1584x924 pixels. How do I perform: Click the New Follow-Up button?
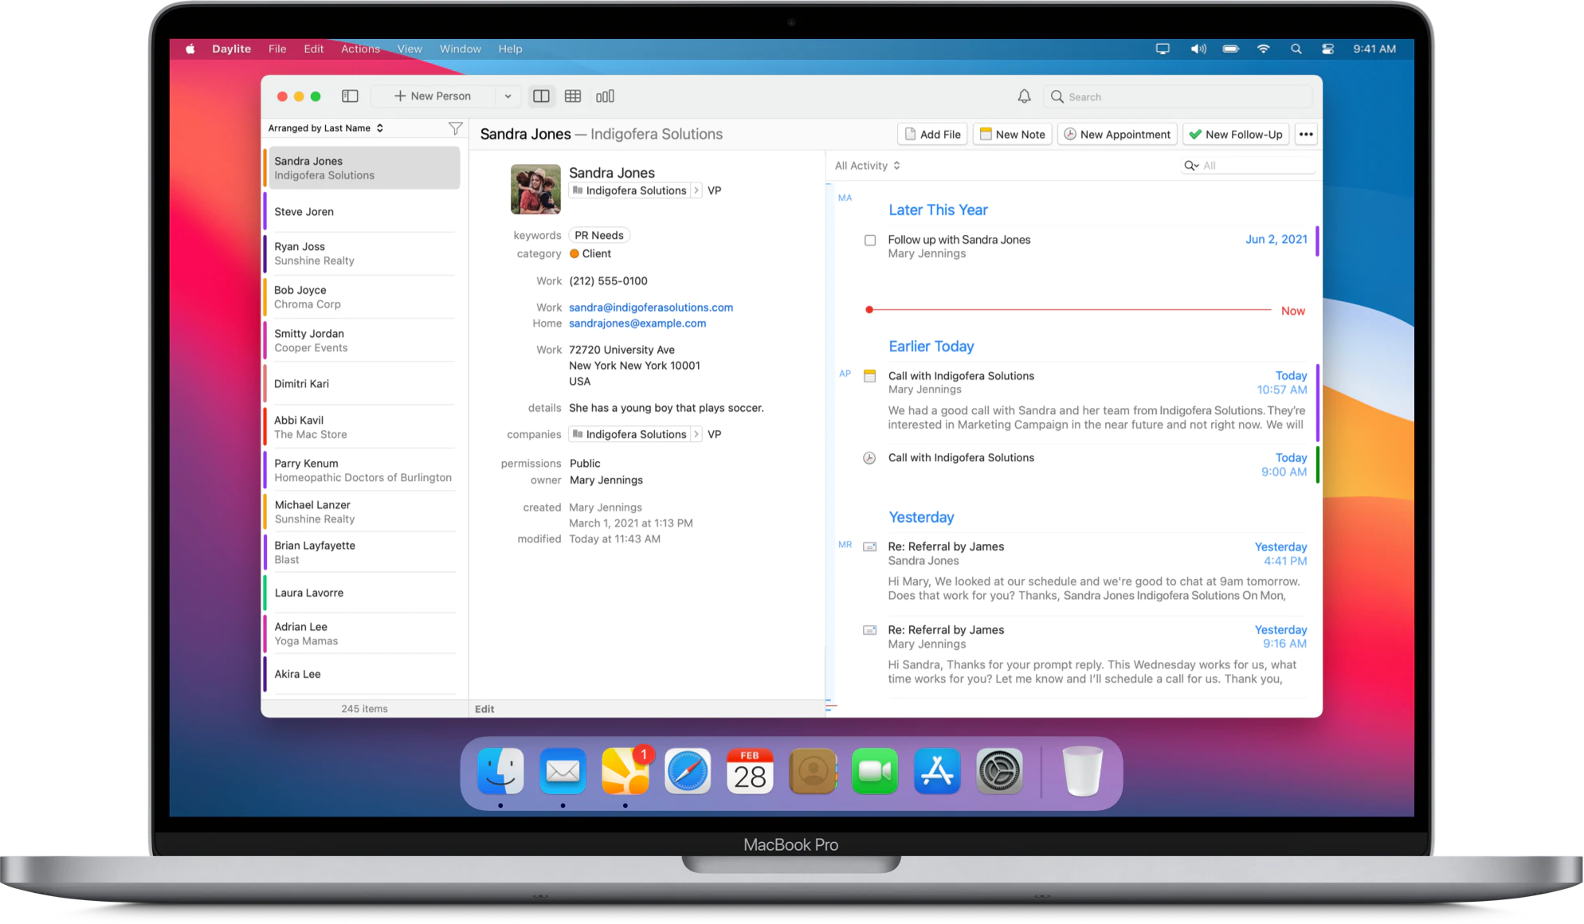1235,135
